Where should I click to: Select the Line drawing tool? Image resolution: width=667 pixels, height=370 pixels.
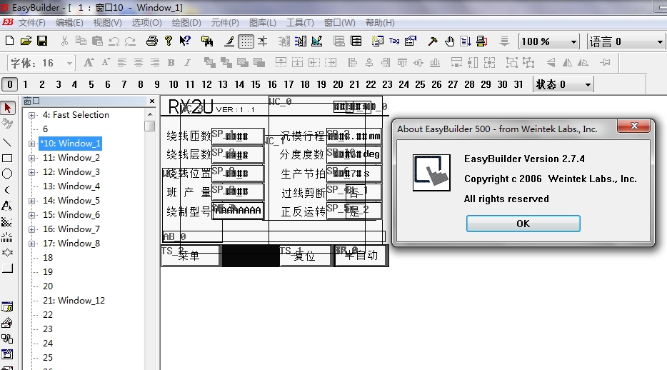point(7,142)
